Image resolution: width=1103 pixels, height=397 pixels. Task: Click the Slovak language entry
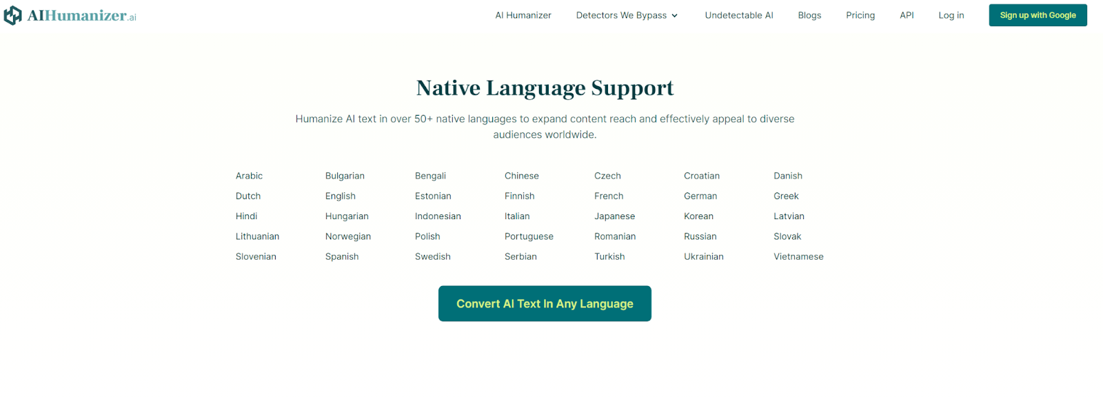point(787,236)
